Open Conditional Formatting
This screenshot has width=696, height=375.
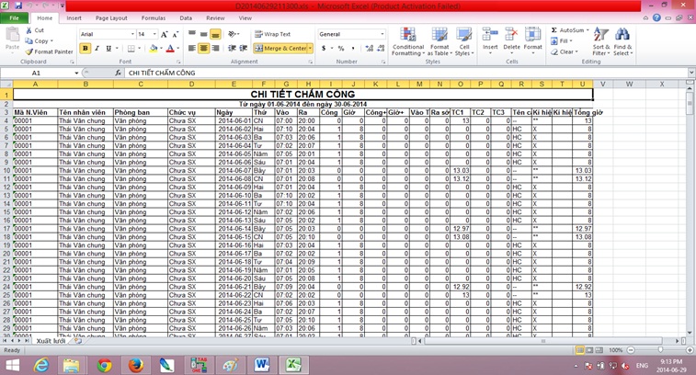(408, 41)
